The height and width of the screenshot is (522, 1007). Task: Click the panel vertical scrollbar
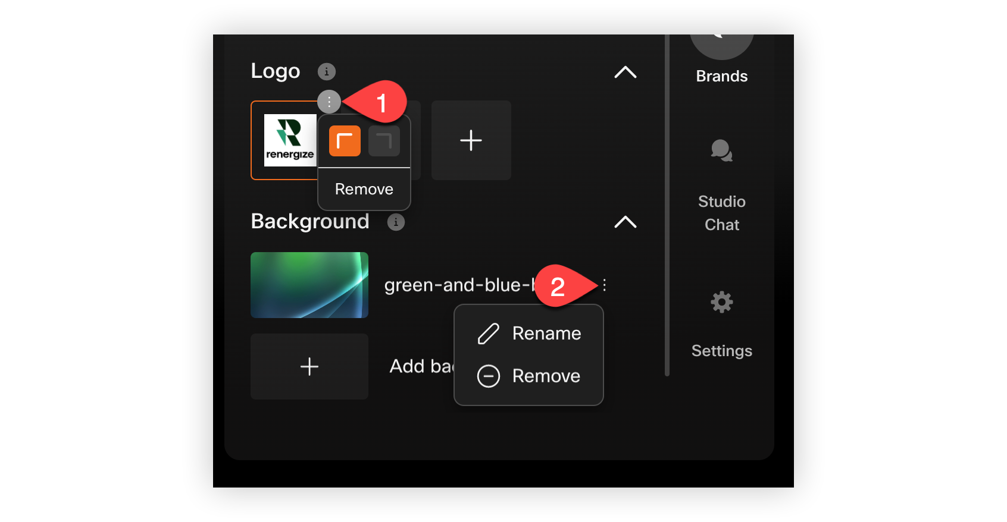point(667,205)
